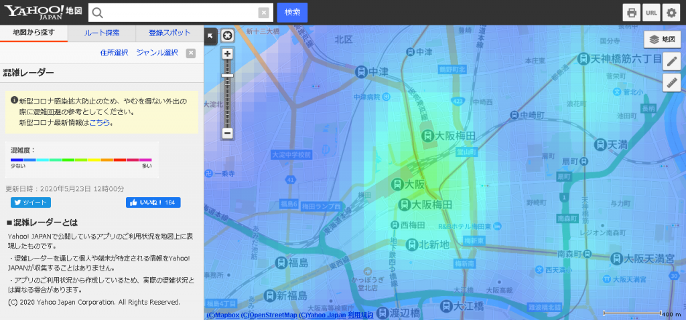
Task: Click the magnifier icon in the search box
Action: pos(98,13)
